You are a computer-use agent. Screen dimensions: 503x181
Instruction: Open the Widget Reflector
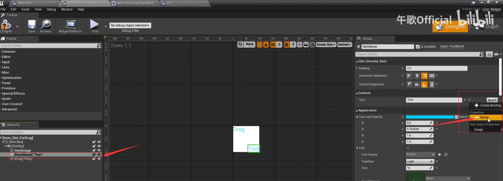[70, 26]
